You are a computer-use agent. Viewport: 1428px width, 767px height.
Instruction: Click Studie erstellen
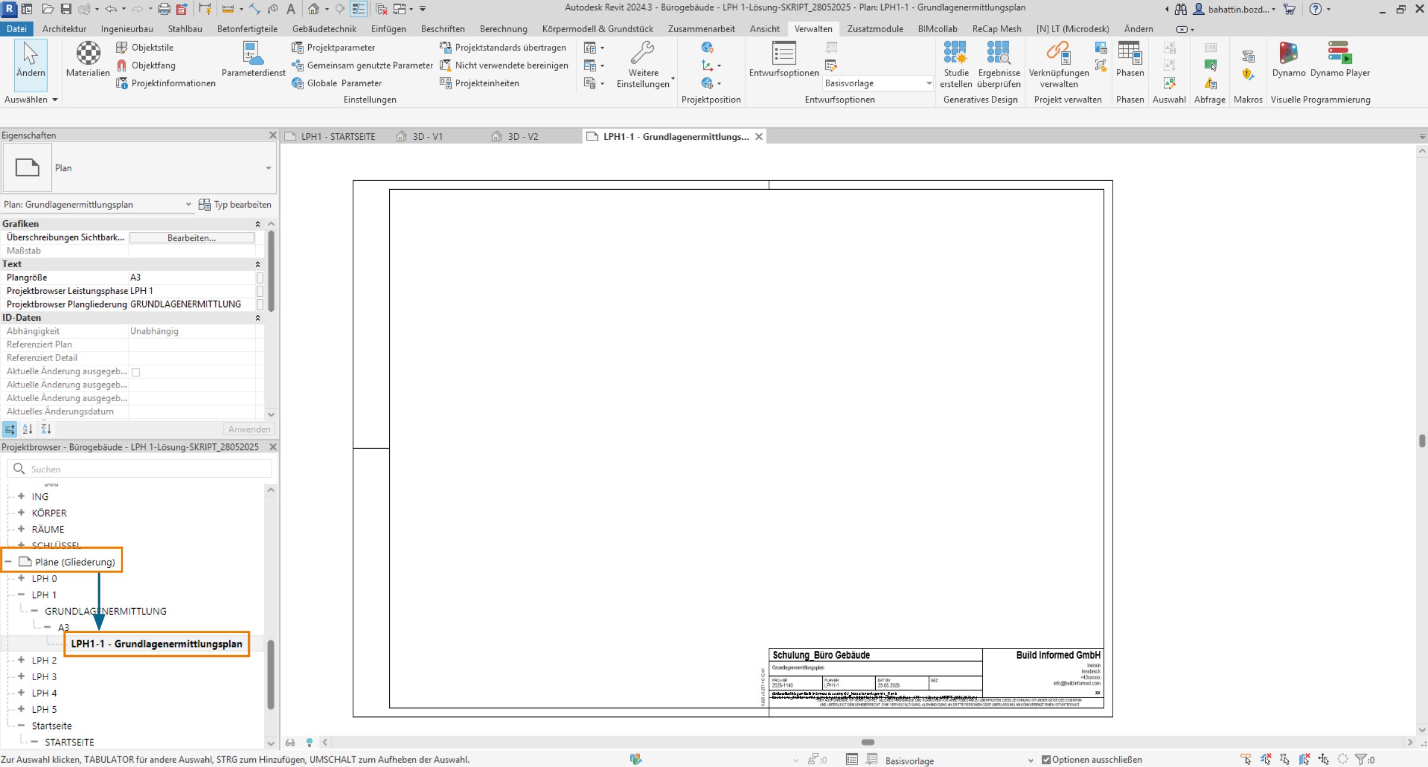(x=956, y=64)
